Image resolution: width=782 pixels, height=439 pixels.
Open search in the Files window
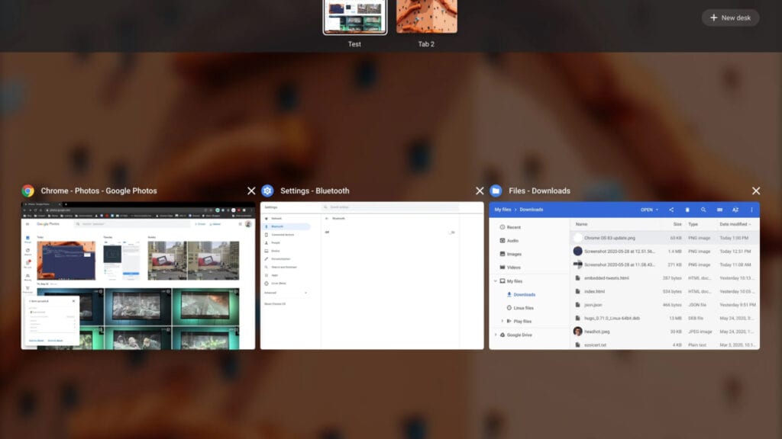point(703,210)
